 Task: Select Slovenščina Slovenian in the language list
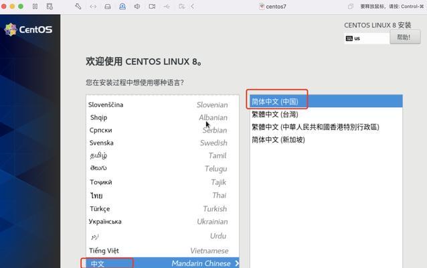point(163,105)
